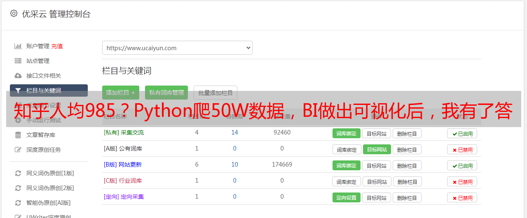This screenshot has height=218, width=527.
Task: Open the [C版] 行业词库 column link
Action: [x=123, y=181]
